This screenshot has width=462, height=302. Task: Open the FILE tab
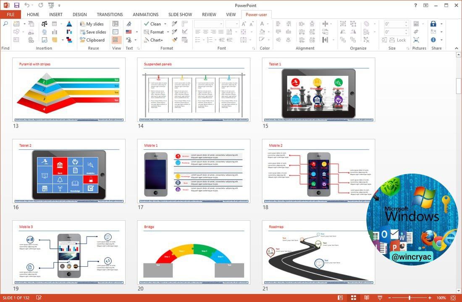point(10,14)
